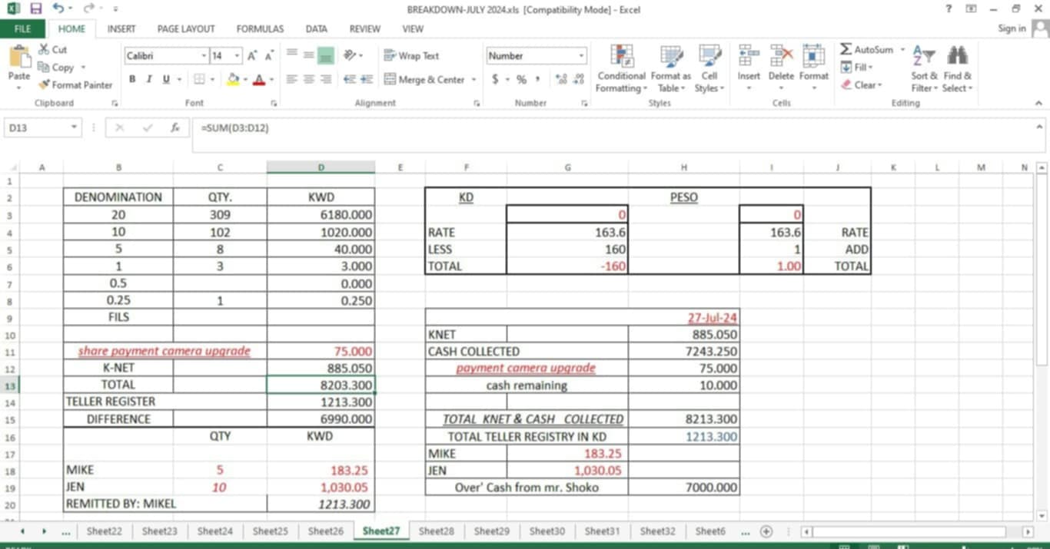Open Find & Select binoculars menu
1050x549 pixels.
tap(957, 69)
